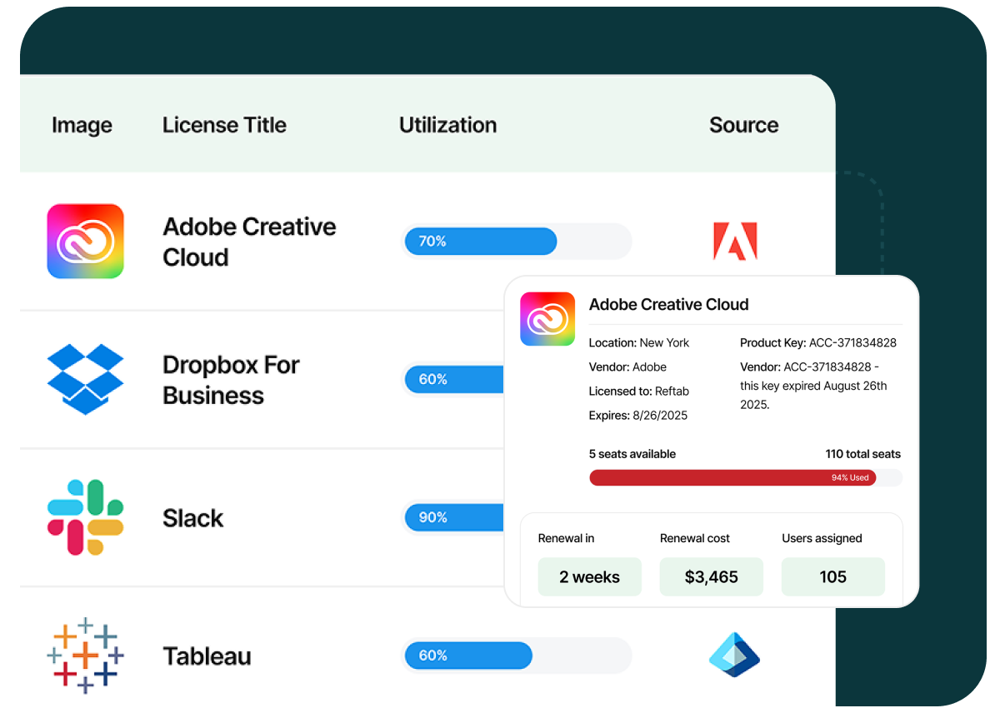Open the Dropbox For Business license title

coord(231,380)
